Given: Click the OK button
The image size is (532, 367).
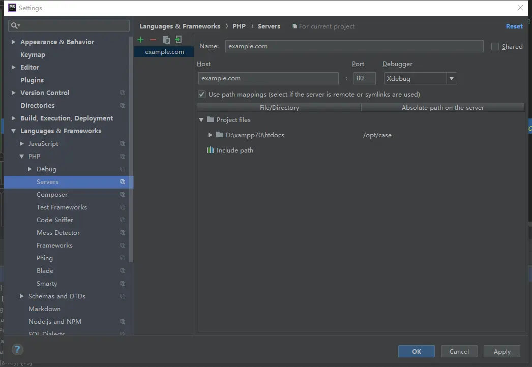Looking at the screenshot, I should tap(417, 351).
